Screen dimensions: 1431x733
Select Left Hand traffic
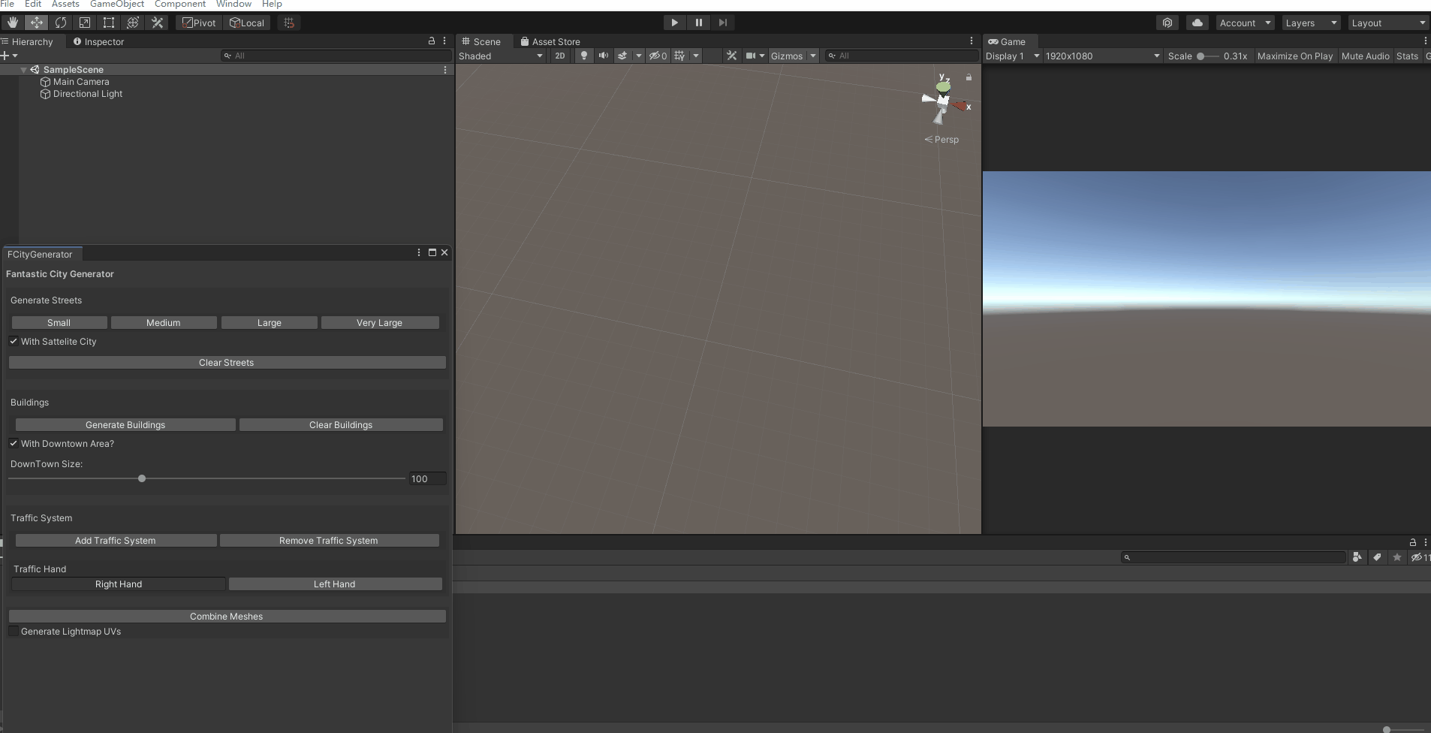(x=335, y=584)
